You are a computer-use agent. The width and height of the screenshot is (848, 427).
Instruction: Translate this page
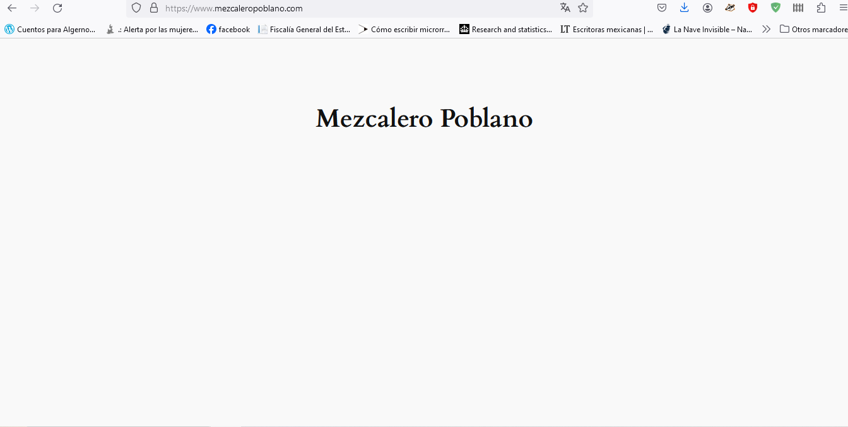click(x=565, y=8)
